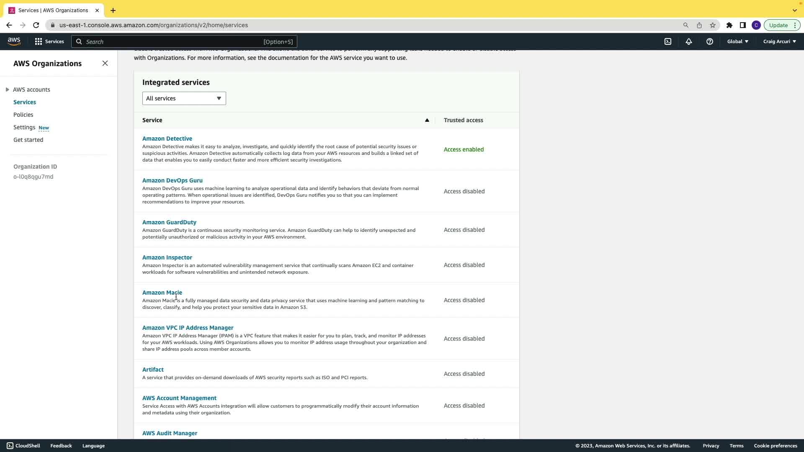
Task: Open Cookie preferences in the footer
Action: tap(775, 446)
